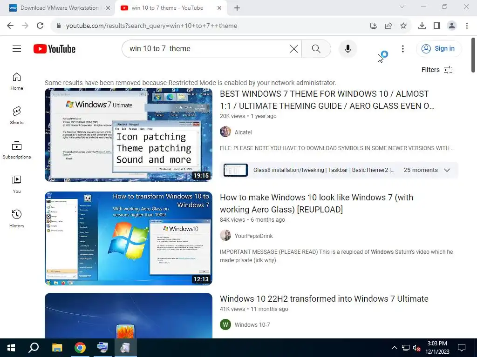Open the Chrome profile avatar
The height and width of the screenshot is (357, 477).
[452, 26]
